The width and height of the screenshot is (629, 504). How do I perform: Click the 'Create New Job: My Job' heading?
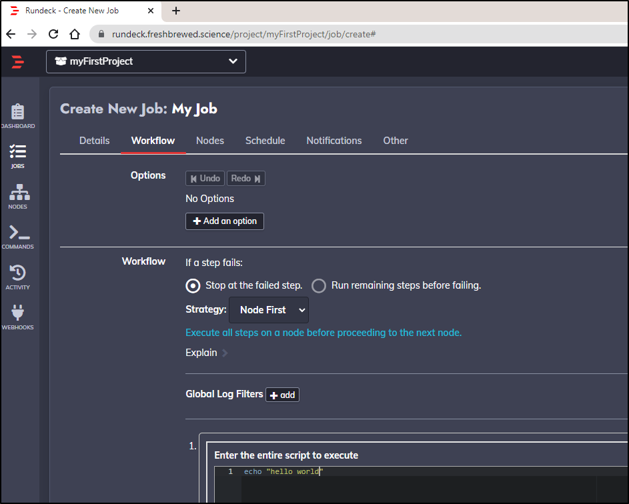(x=139, y=109)
